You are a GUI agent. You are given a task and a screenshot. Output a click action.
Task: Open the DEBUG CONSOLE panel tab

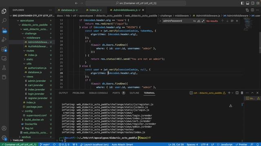pos(98,93)
